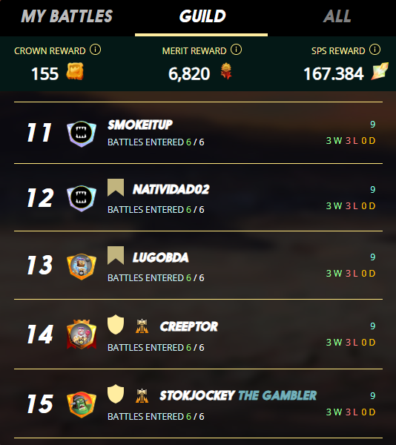Open the SPS Reward info icon
This screenshot has width=396, height=445.
tap(374, 50)
